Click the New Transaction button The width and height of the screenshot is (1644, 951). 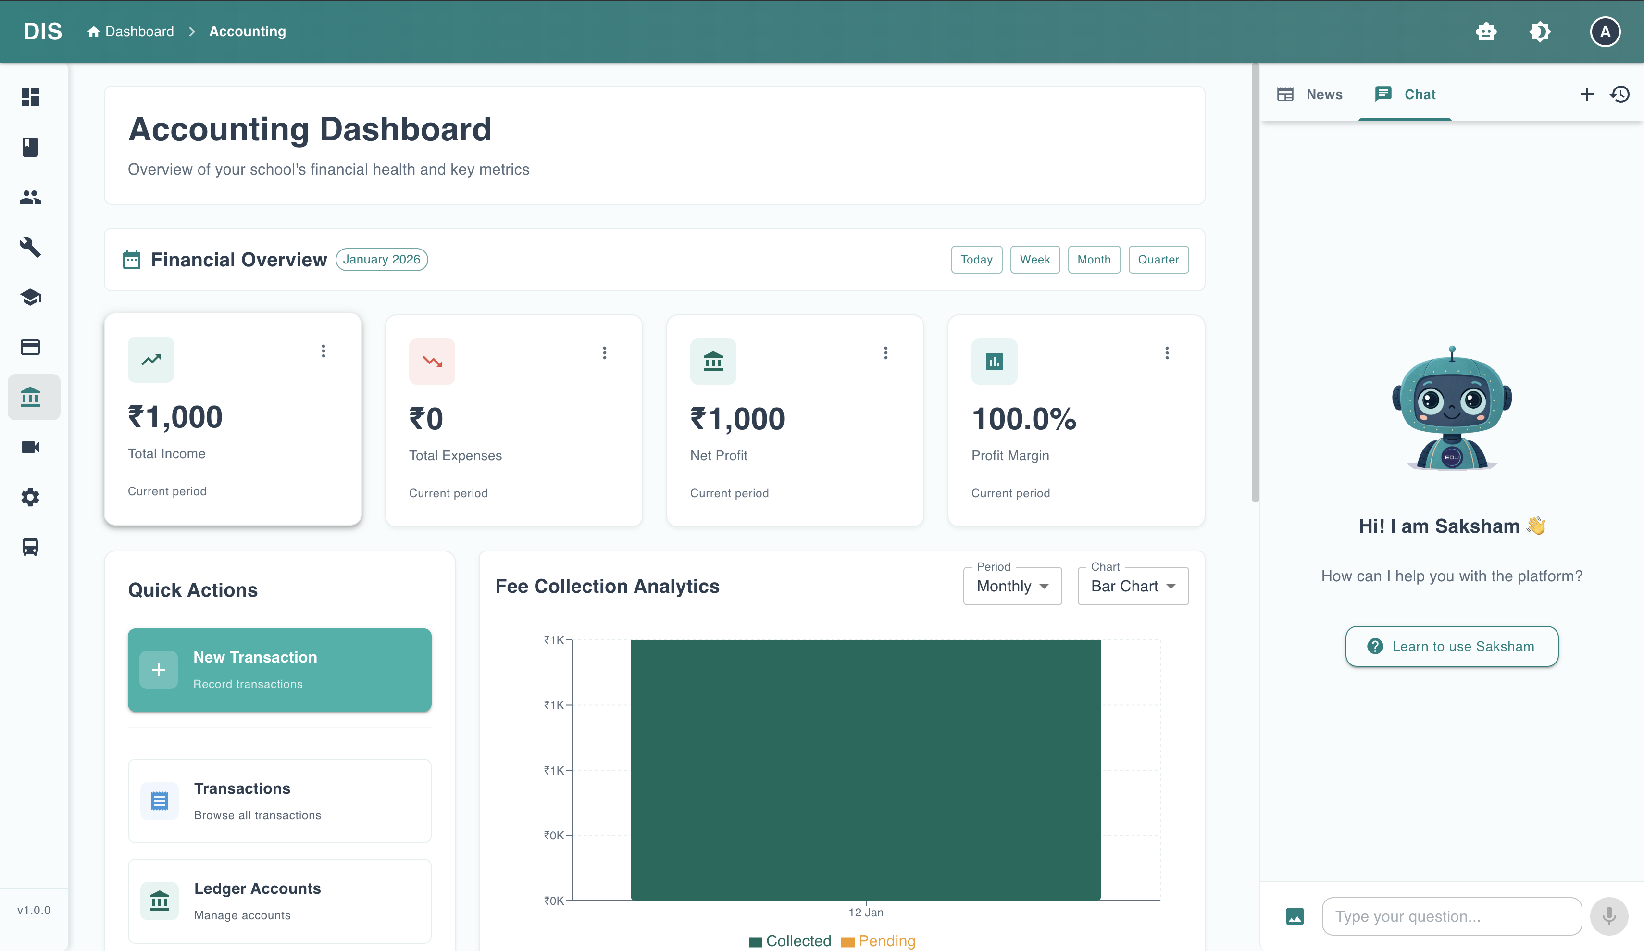tap(279, 670)
